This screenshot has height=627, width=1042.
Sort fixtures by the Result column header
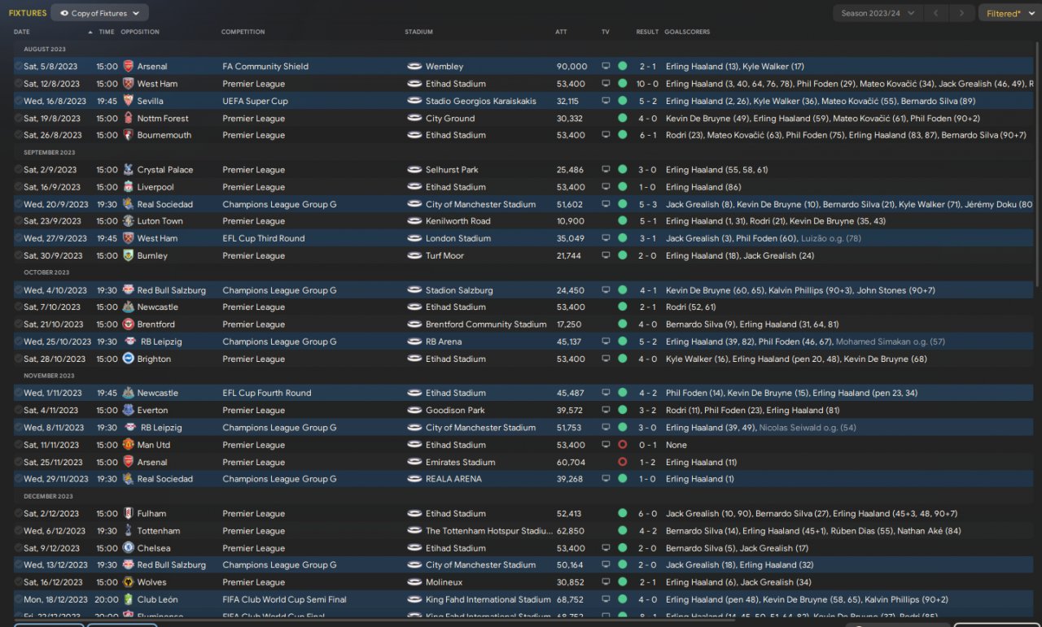pos(647,32)
